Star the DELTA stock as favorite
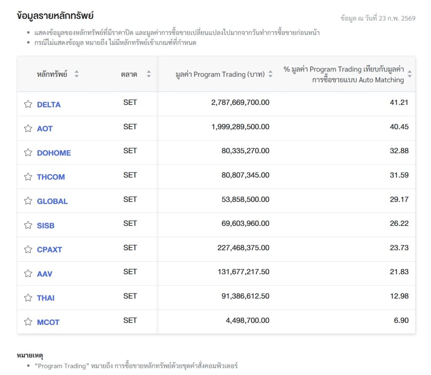Viewport: 431px width, 375px height. 28,104
